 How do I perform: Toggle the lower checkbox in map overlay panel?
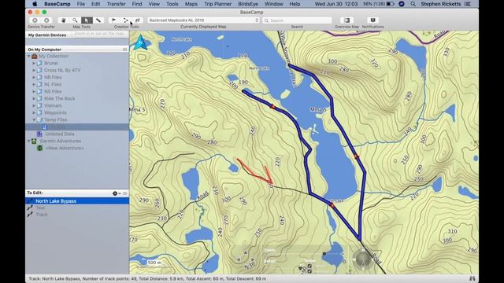coord(309,271)
